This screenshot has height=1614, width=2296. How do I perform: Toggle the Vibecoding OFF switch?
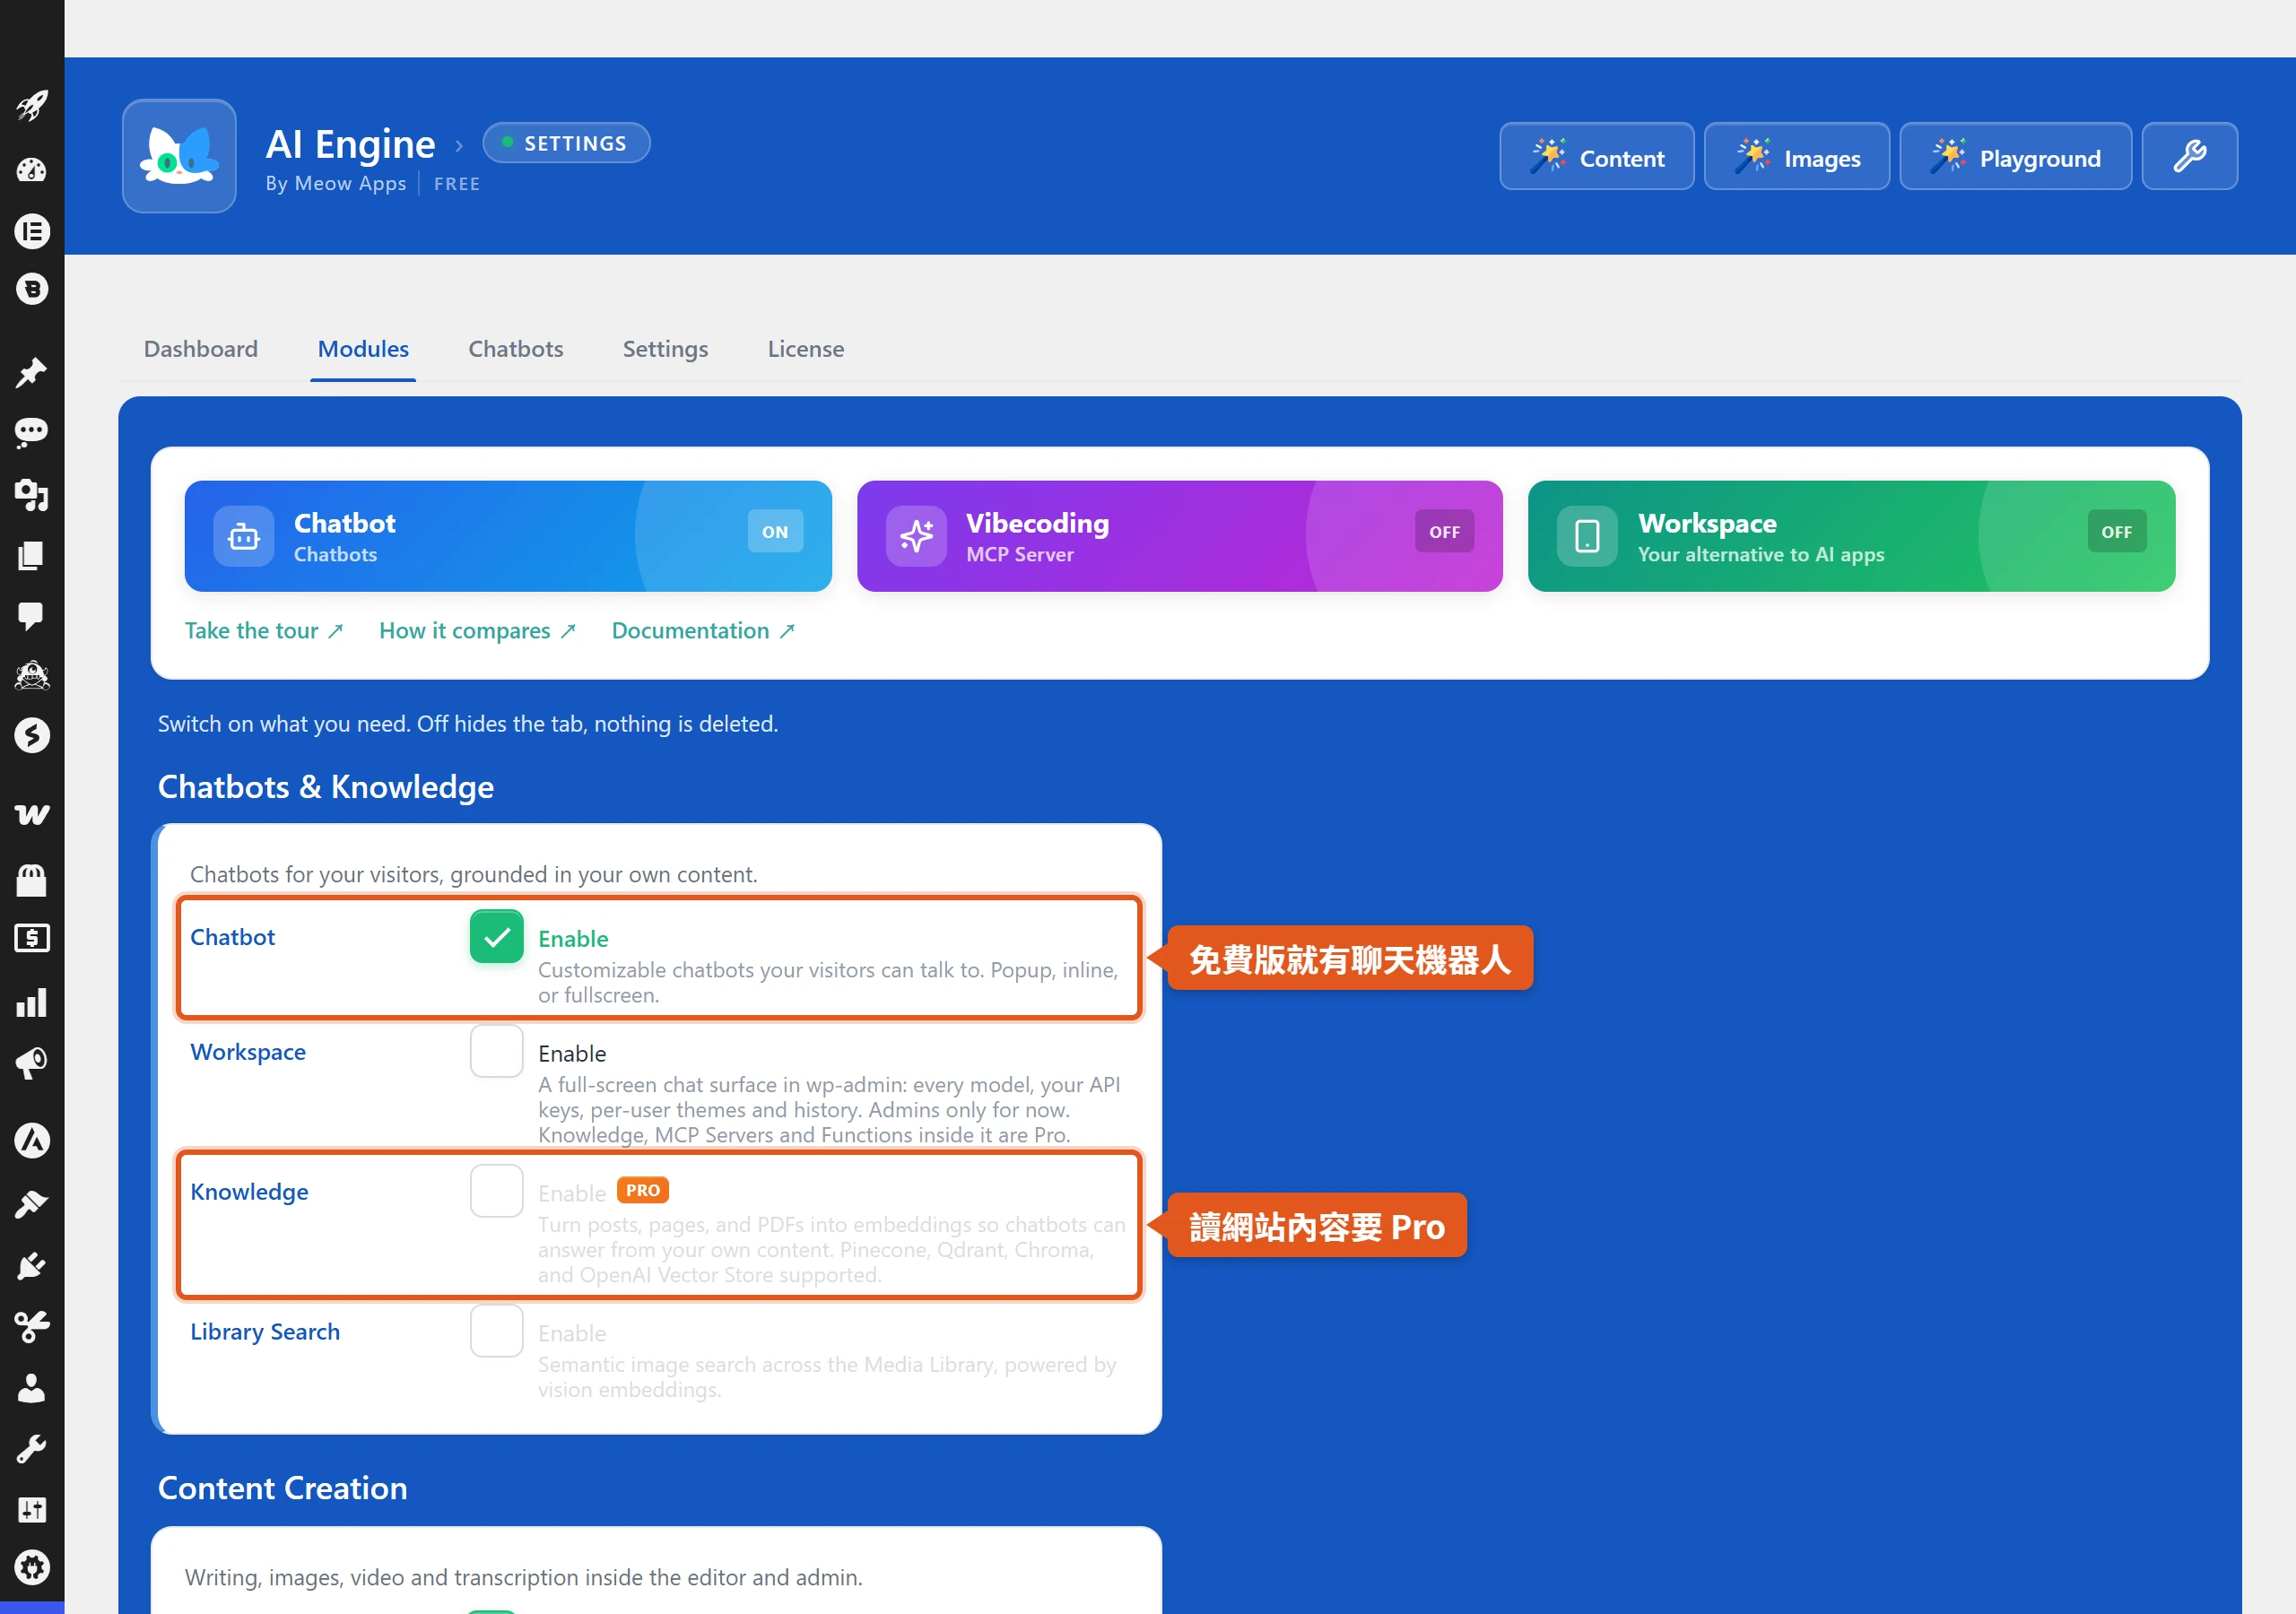point(1444,532)
